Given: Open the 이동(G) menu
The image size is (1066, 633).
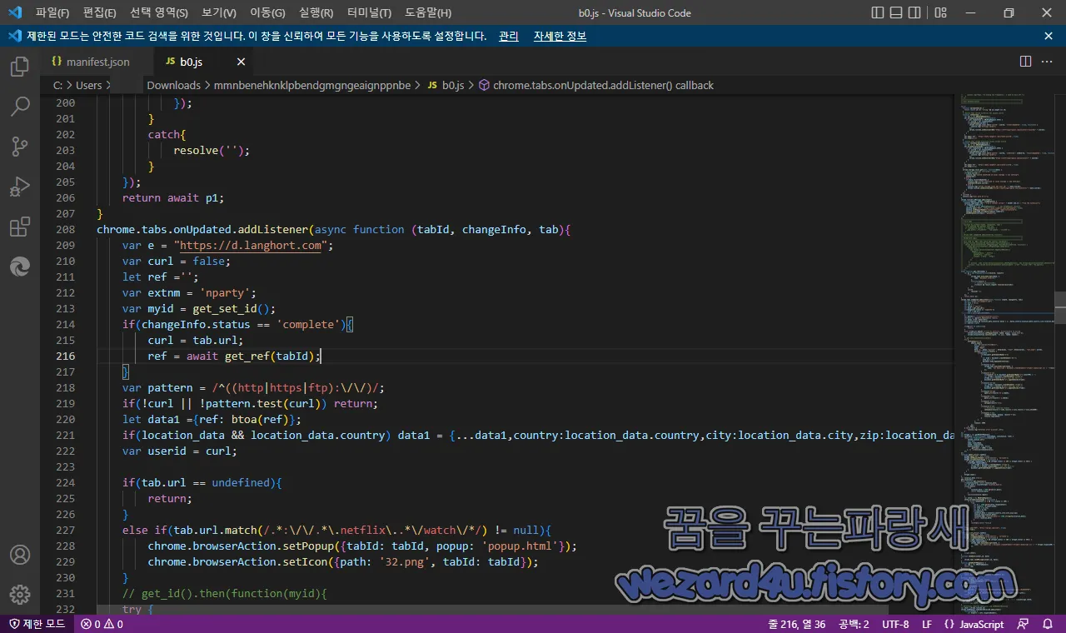Looking at the screenshot, I should coord(267,12).
